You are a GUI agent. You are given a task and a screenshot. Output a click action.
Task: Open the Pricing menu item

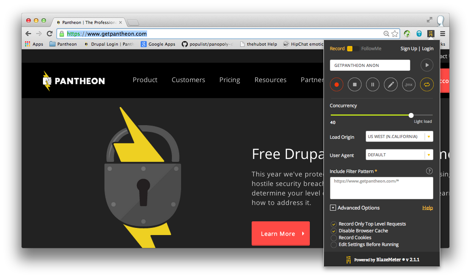click(230, 80)
